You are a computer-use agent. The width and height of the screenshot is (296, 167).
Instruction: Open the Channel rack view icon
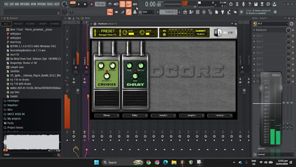pyautogui.click(x=198, y=12)
